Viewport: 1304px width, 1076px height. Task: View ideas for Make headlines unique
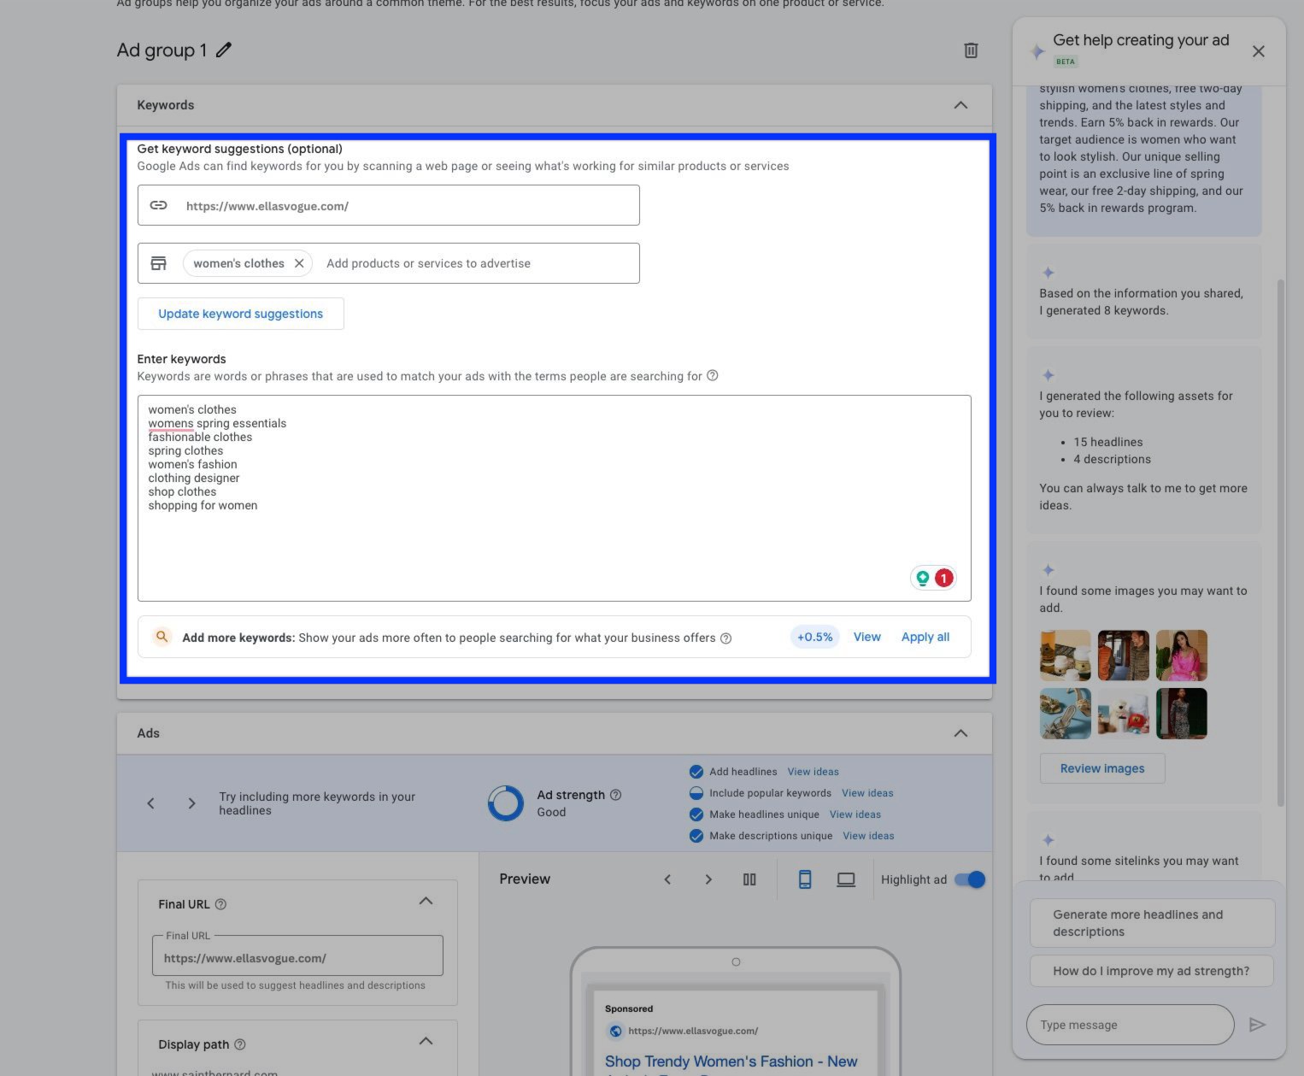[855, 814]
